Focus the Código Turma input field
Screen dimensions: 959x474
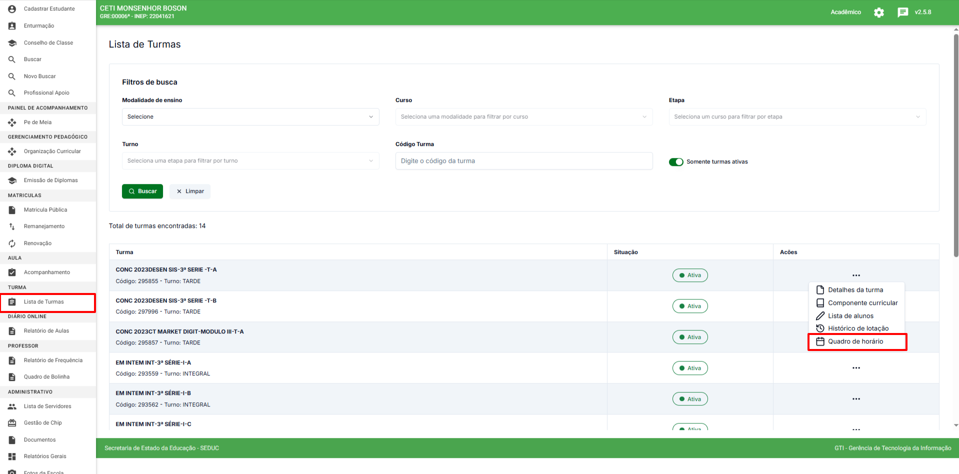[523, 161]
